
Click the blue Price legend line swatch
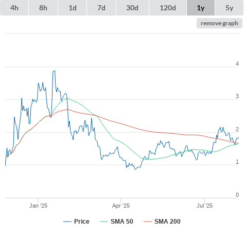point(67,222)
